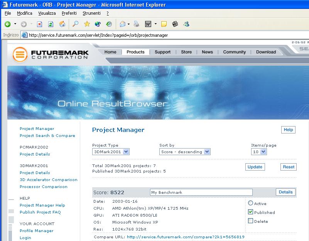309x241 pixels.
Task: Open Project Search & Compare link
Action: pos(47,135)
